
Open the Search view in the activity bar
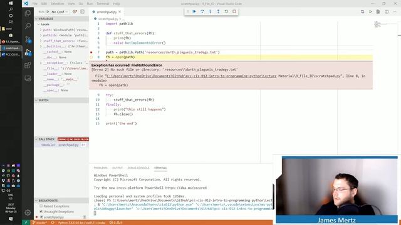coord(28,26)
